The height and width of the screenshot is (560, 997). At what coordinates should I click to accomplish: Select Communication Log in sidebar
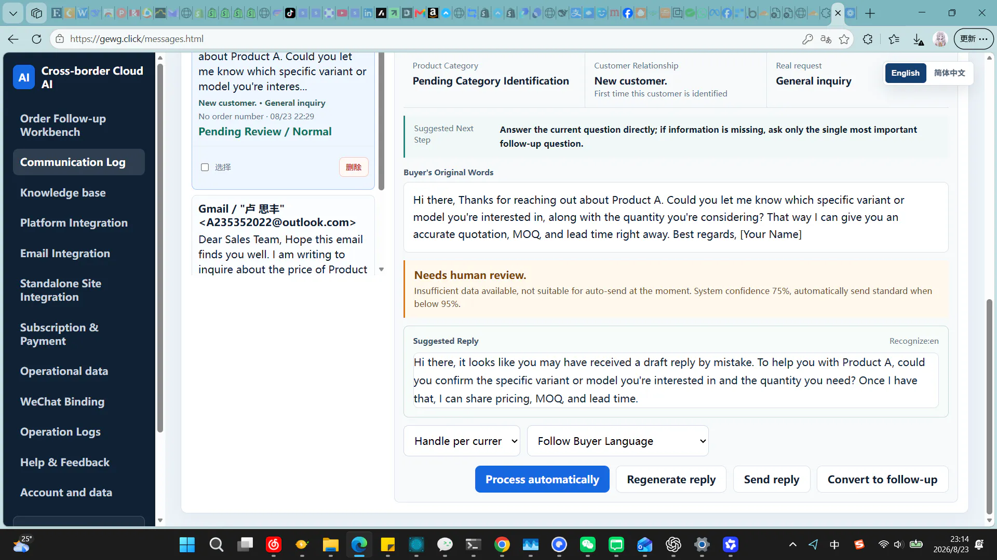pyautogui.click(x=79, y=162)
